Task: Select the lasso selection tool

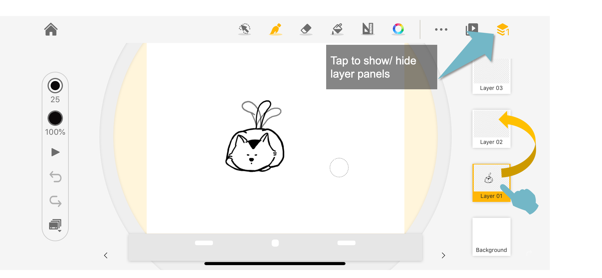Action: [245, 29]
